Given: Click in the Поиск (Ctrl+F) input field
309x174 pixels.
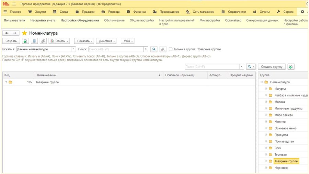Looking at the screenshot, I should pos(212,67).
